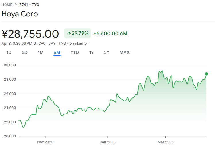215x147 pixels.
Task: Select the 1Y time range
Action: pos(91,52)
